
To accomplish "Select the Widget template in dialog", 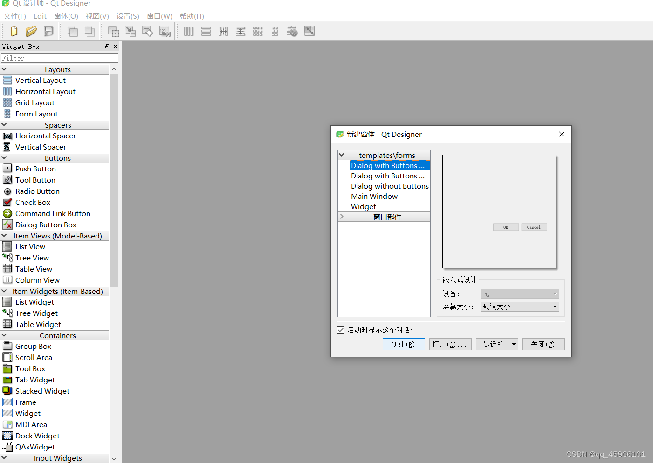I will pos(364,207).
